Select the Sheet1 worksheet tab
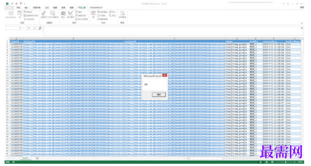Image resolution: width=311 pixels, height=166 pixels. click(x=26, y=158)
